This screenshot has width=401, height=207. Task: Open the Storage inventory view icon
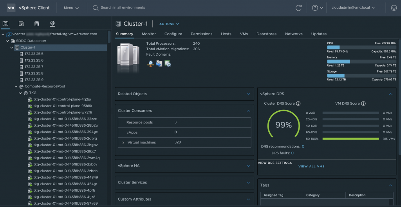click(x=37, y=24)
